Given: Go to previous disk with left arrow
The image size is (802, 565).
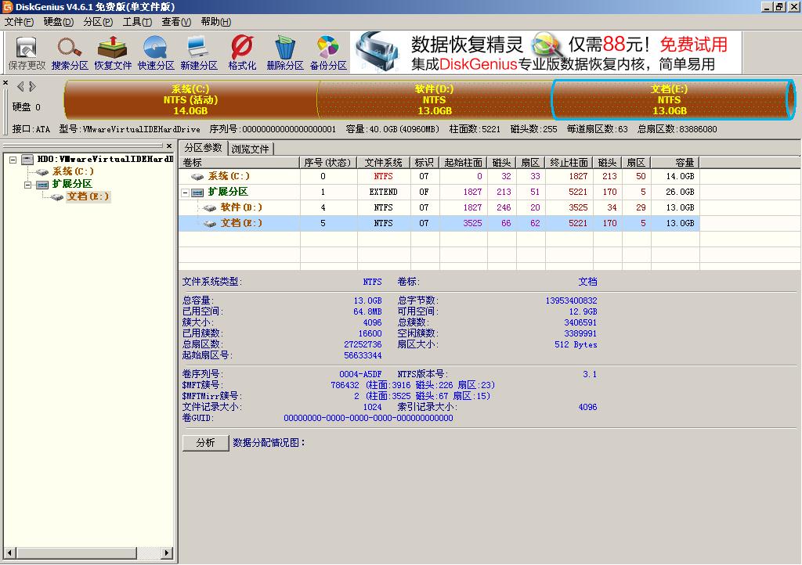Looking at the screenshot, I should [20, 86].
